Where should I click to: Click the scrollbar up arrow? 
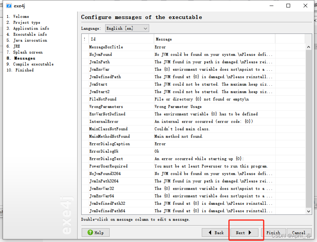[x=308, y=47]
